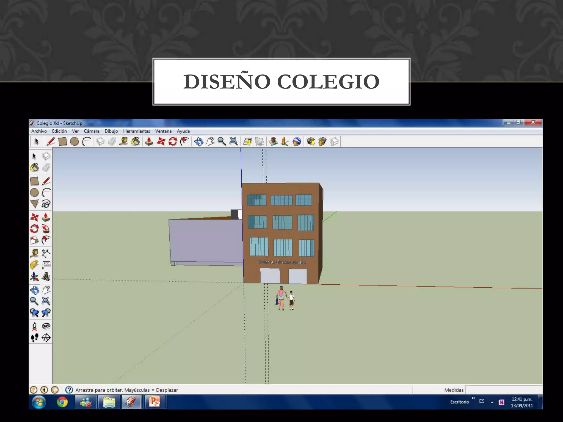Image resolution: width=563 pixels, height=422 pixels.
Task: Select Zoom Window tool in left palette
Action: (46, 301)
